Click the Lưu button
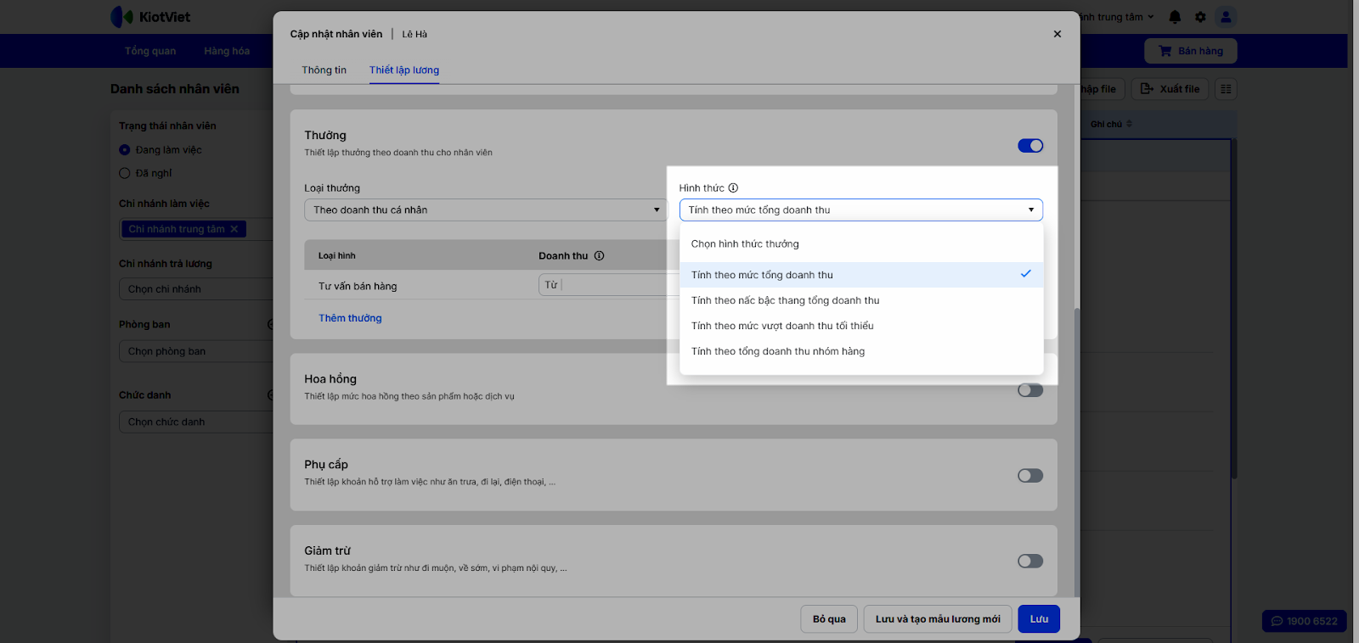 [x=1039, y=619]
